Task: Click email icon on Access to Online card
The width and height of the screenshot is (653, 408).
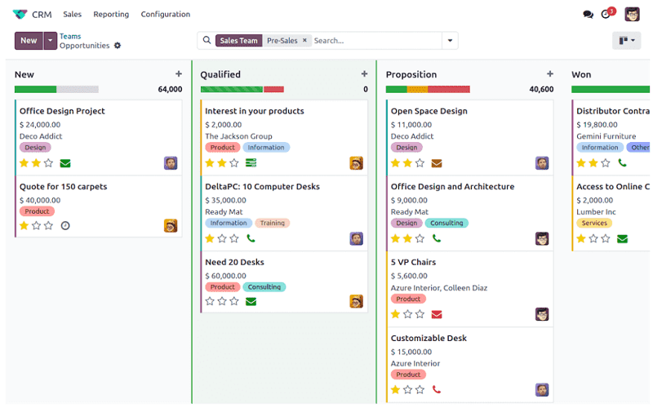Action: click(622, 239)
